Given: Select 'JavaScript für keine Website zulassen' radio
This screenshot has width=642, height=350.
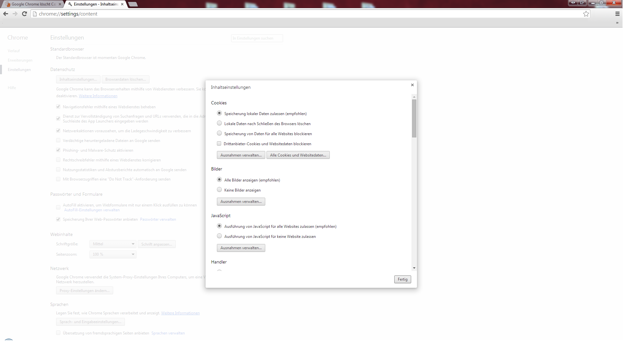Looking at the screenshot, I should (x=220, y=236).
